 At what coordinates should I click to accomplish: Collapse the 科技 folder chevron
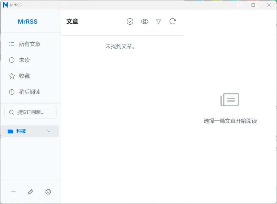pyautogui.click(x=49, y=131)
